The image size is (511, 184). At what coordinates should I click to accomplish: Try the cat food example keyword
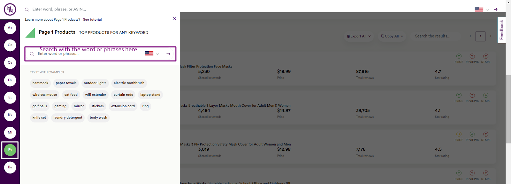71,95
